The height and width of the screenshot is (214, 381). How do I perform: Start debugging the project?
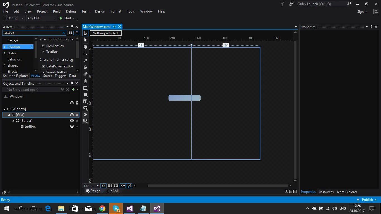(66, 18)
